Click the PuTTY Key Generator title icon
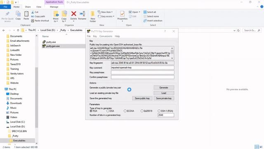264x149 pixels. point(88,31)
